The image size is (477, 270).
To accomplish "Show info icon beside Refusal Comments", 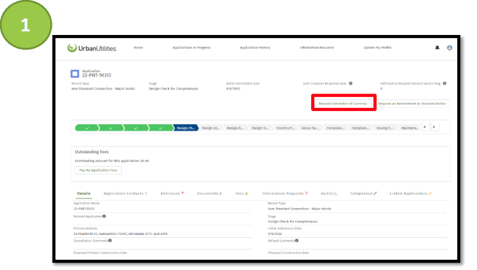I will click(x=297, y=241).
